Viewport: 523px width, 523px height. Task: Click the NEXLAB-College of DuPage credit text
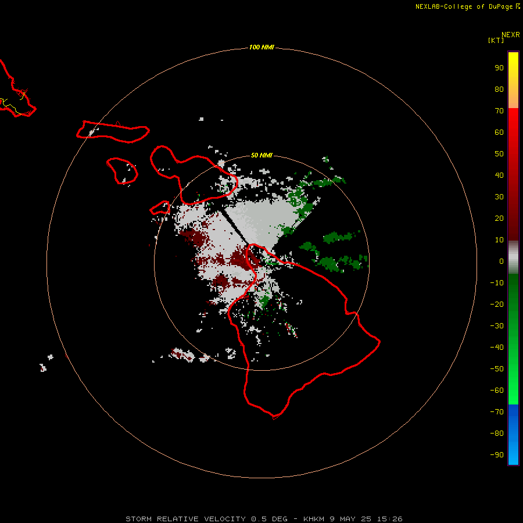click(467, 6)
